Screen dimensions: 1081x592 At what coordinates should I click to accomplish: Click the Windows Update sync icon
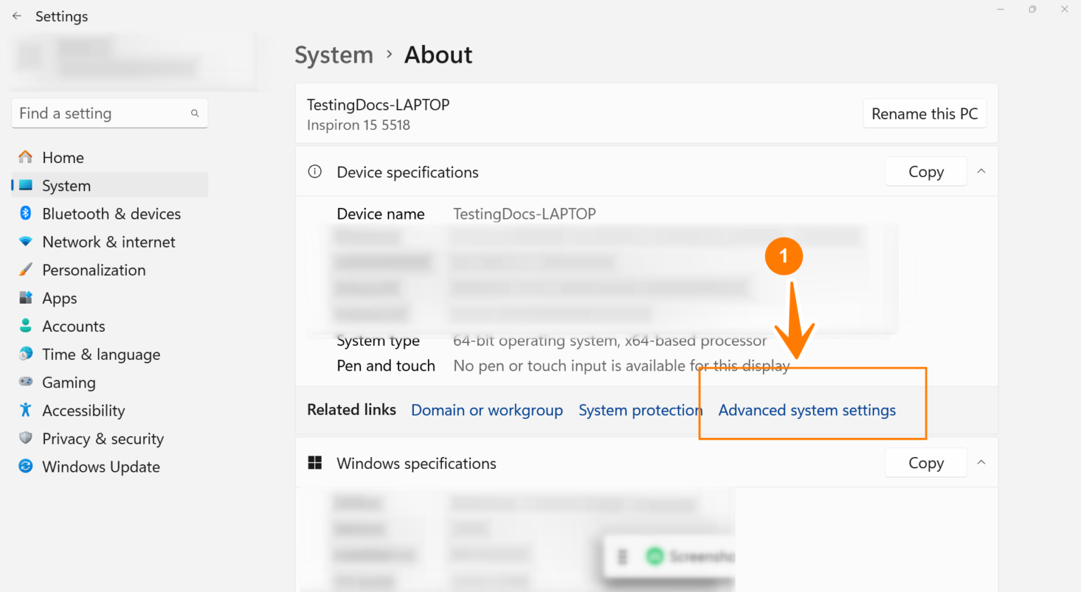pos(25,466)
